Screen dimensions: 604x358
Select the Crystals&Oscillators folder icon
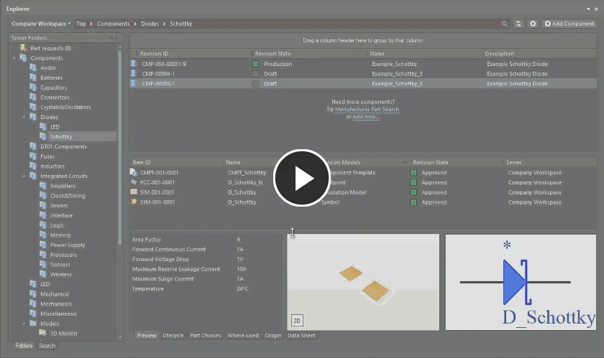[x=33, y=107]
